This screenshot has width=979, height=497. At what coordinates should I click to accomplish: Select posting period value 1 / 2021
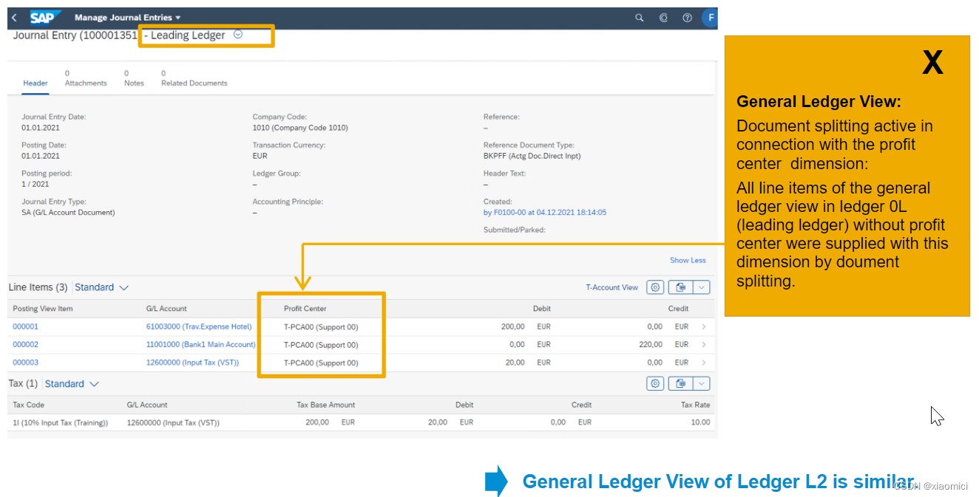coord(35,184)
